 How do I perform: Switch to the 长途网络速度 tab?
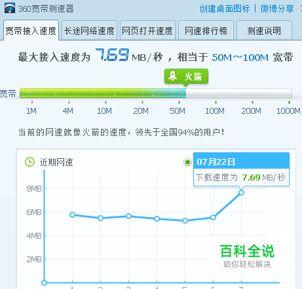click(89, 31)
